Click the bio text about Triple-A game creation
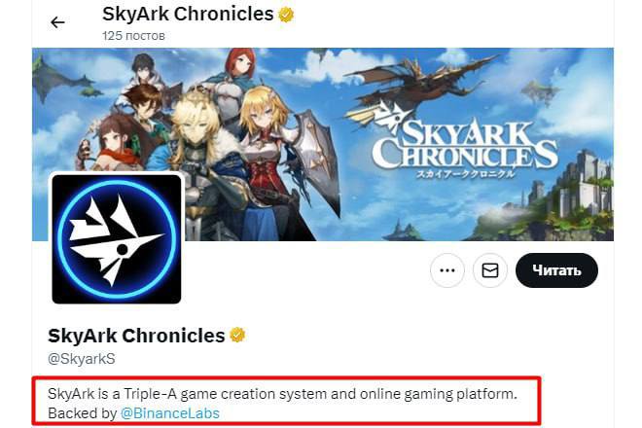Image resolution: width=642 pixels, height=428 pixels. click(282, 394)
